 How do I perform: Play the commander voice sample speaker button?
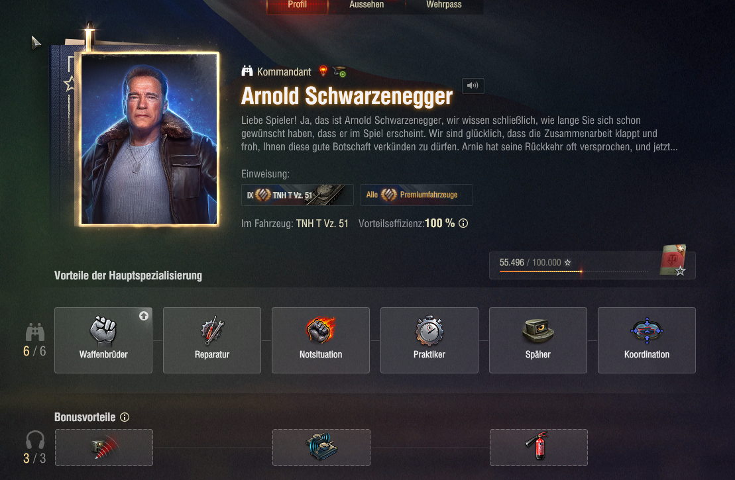[473, 85]
